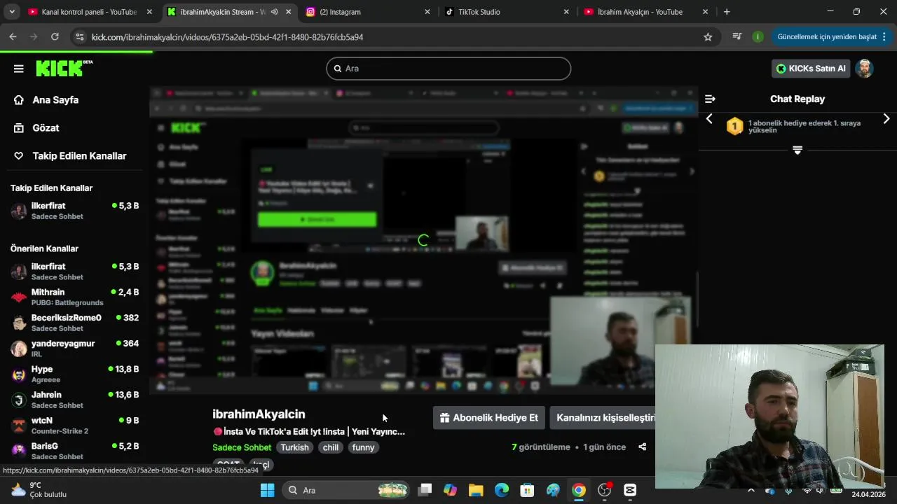The image size is (897, 504).
Task: Open Takip Edilen Kanallar menu item
Action: [x=79, y=156]
